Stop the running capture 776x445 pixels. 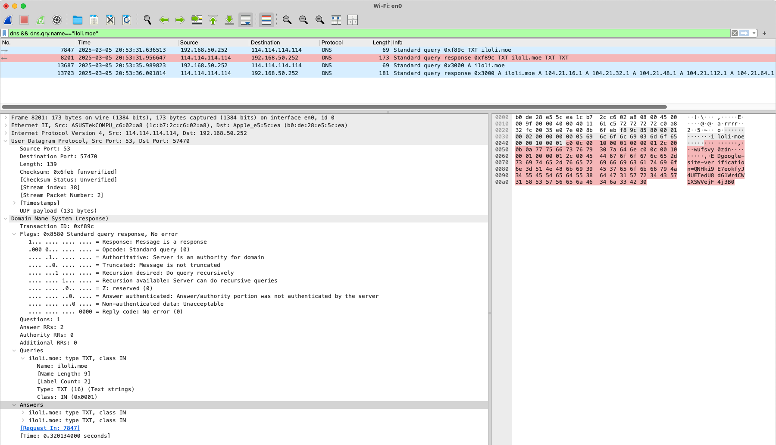coord(24,20)
